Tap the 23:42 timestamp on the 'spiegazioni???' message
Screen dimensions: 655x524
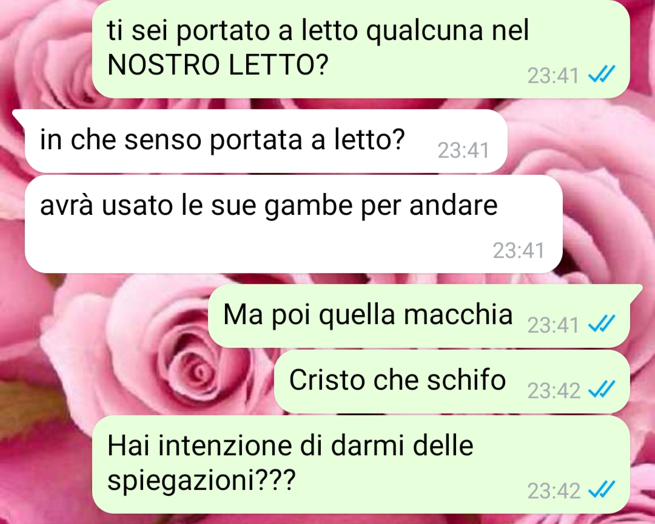(x=554, y=491)
